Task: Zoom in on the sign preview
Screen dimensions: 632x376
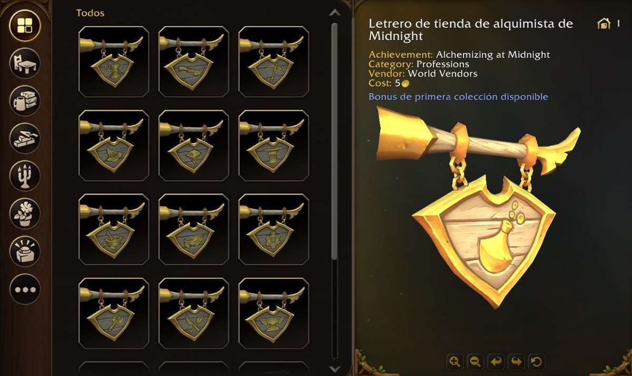Action: tap(455, 361)
